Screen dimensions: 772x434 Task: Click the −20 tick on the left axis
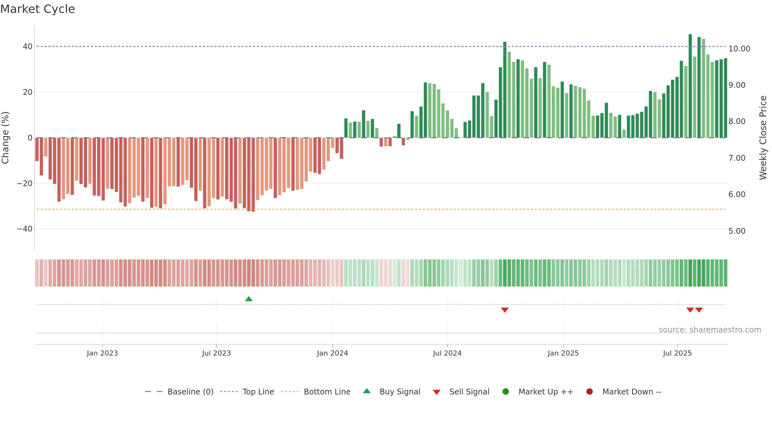(25, 184)
